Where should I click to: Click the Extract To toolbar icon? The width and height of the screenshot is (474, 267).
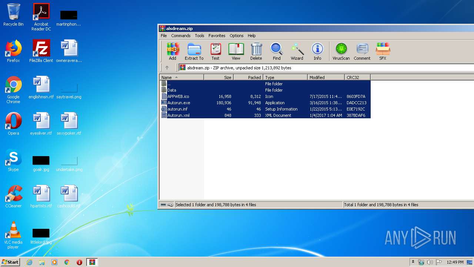coord(194,52)
